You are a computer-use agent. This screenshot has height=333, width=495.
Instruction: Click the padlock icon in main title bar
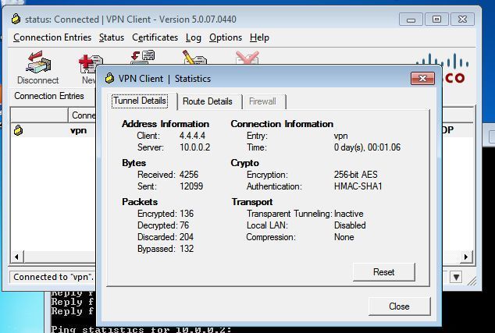[14, 19]
